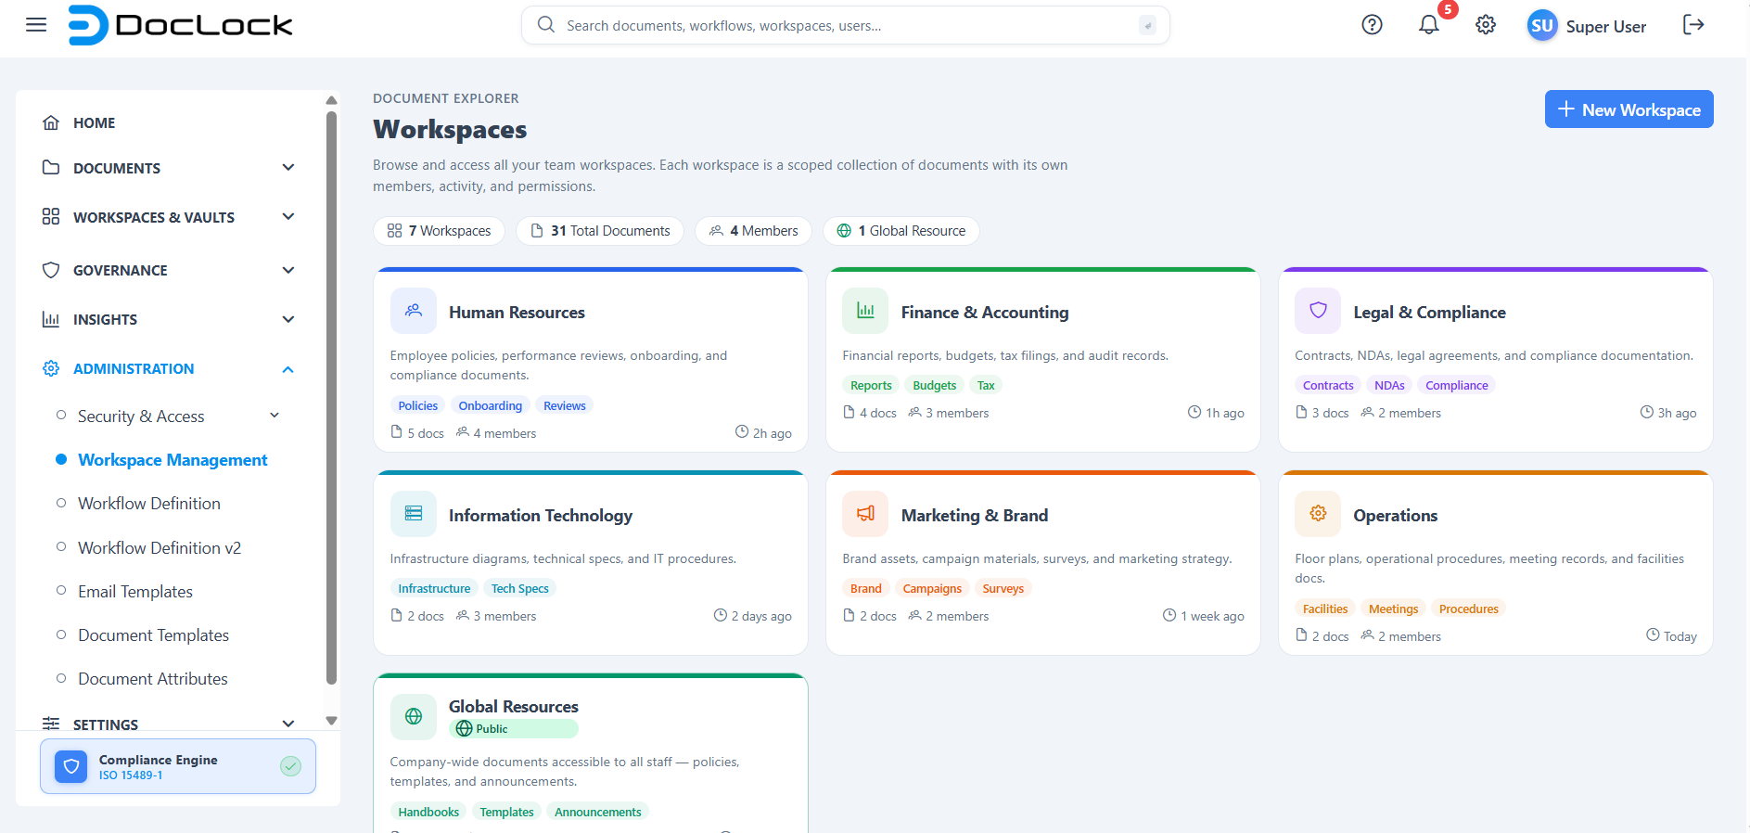Collapse the Administration section chevron
Screen dimensions: 1750x833
click(288, 368)
